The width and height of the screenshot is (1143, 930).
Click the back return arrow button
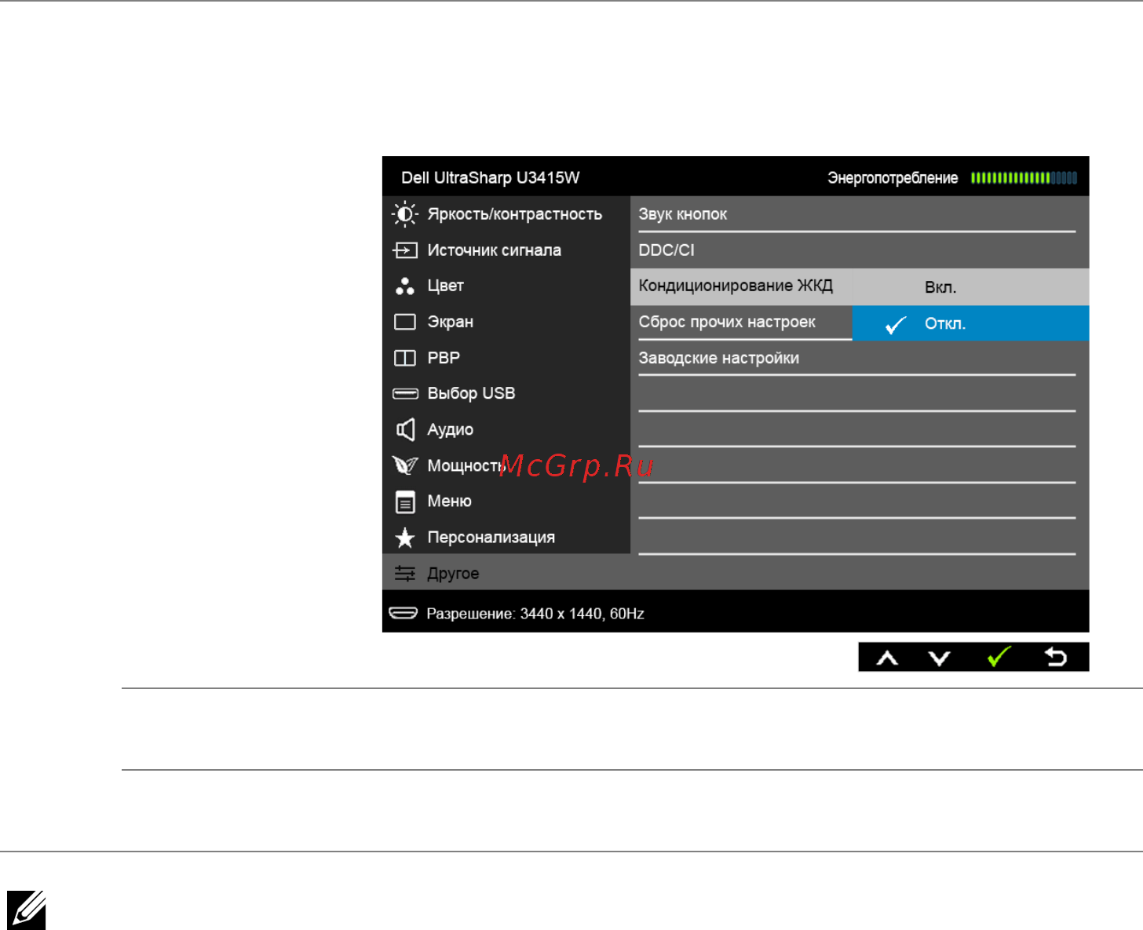[1056, 657]
